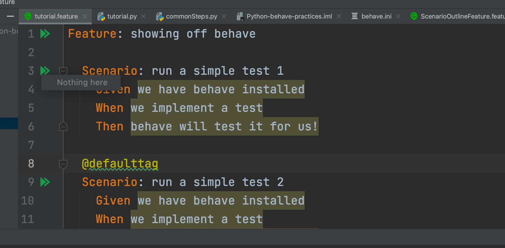Click the Python icon on tutorial.py tab

coord(101,17)
